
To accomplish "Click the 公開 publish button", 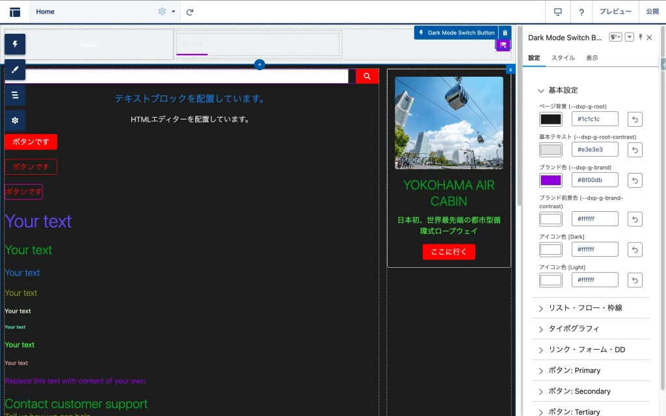I will (x=652, y=12).
